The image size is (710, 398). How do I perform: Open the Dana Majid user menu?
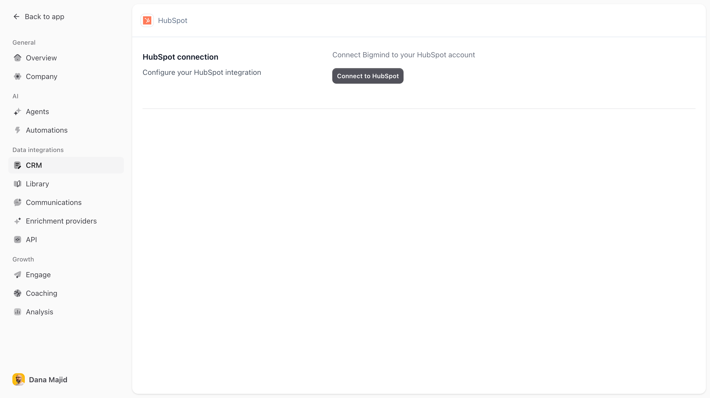click(40, 379)
